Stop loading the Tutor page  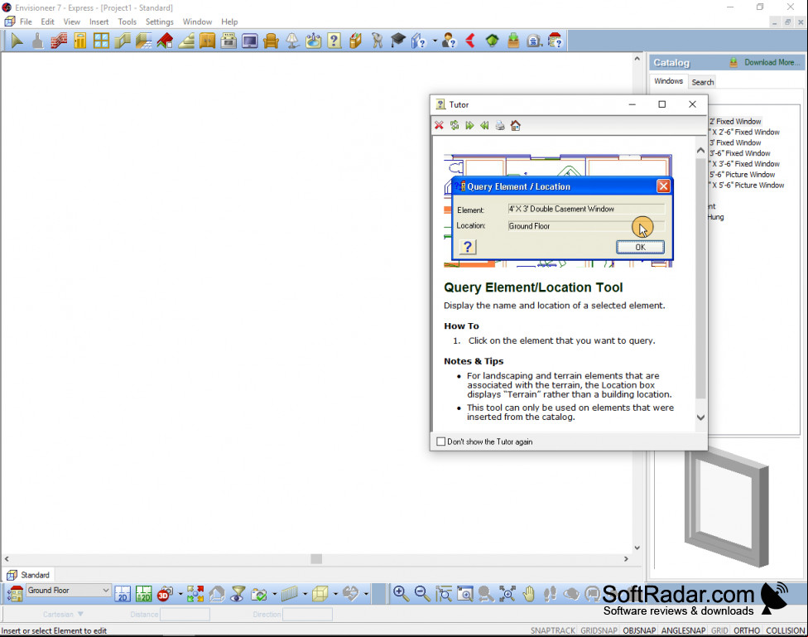(x=439, y=125)
